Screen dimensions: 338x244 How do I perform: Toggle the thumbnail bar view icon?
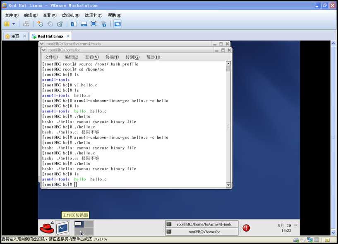coord(84,24)
